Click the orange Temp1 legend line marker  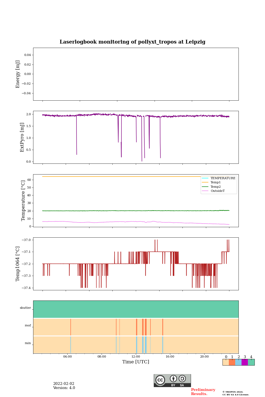205,182
